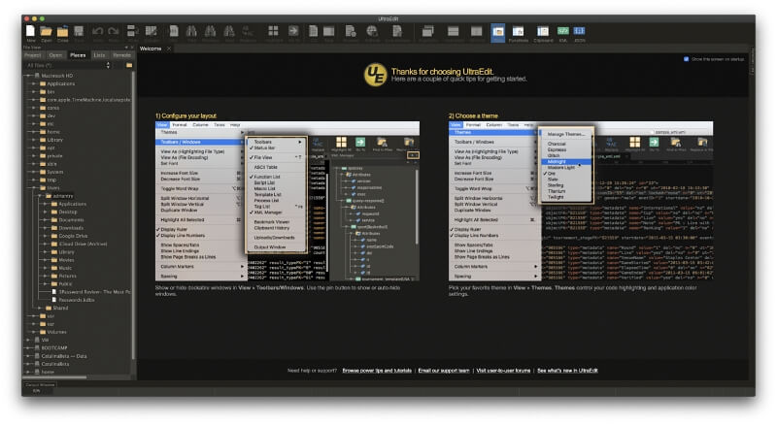Click the green XML toolbar icon
The image size is (777, 425).
coord(563,31)
